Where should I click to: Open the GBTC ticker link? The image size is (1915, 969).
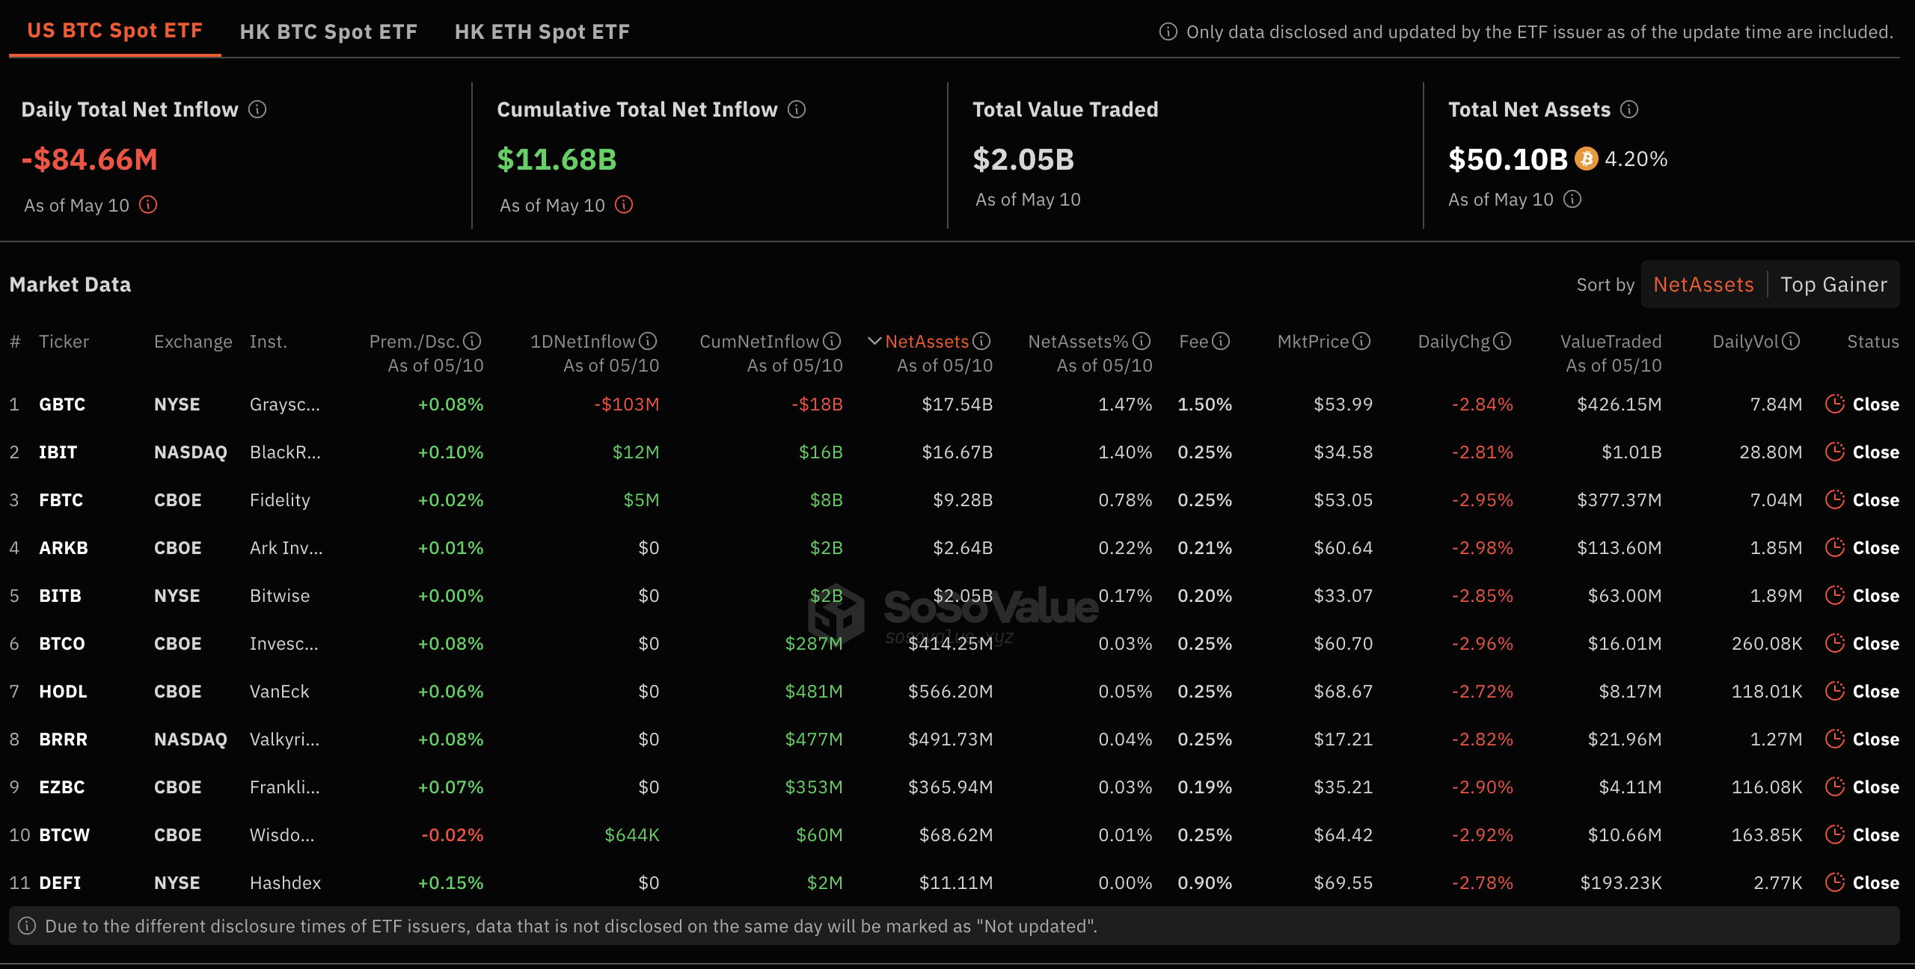tap(62, 404)
